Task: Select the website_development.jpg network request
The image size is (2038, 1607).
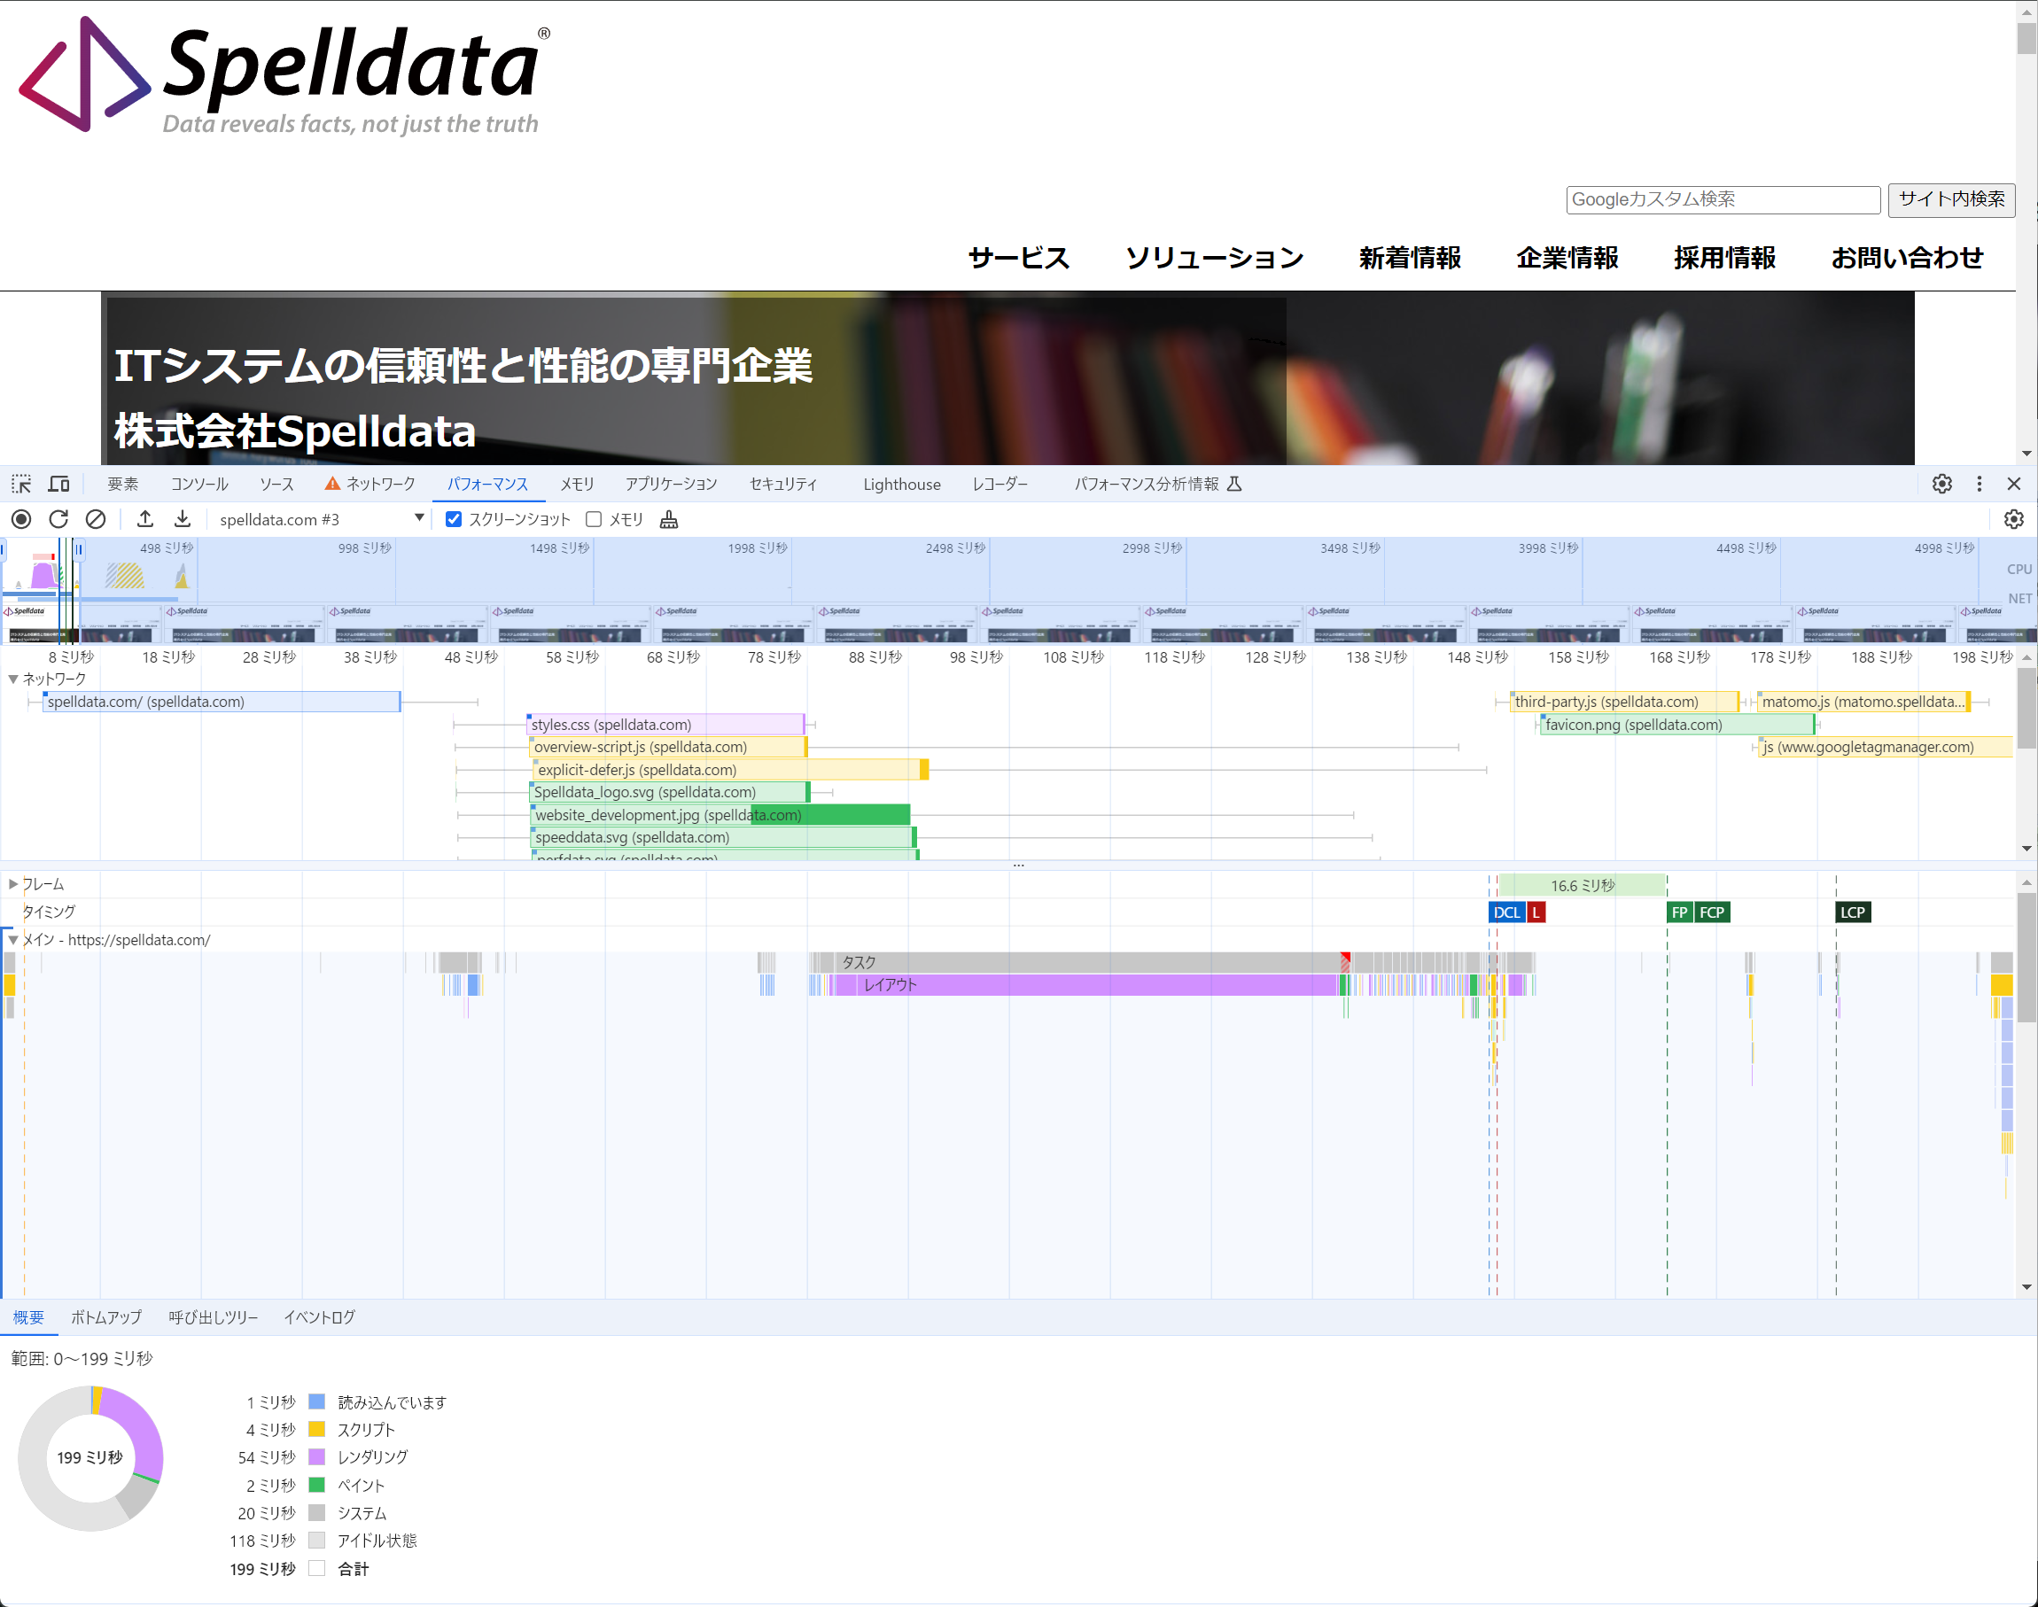Action: point(720,815)
